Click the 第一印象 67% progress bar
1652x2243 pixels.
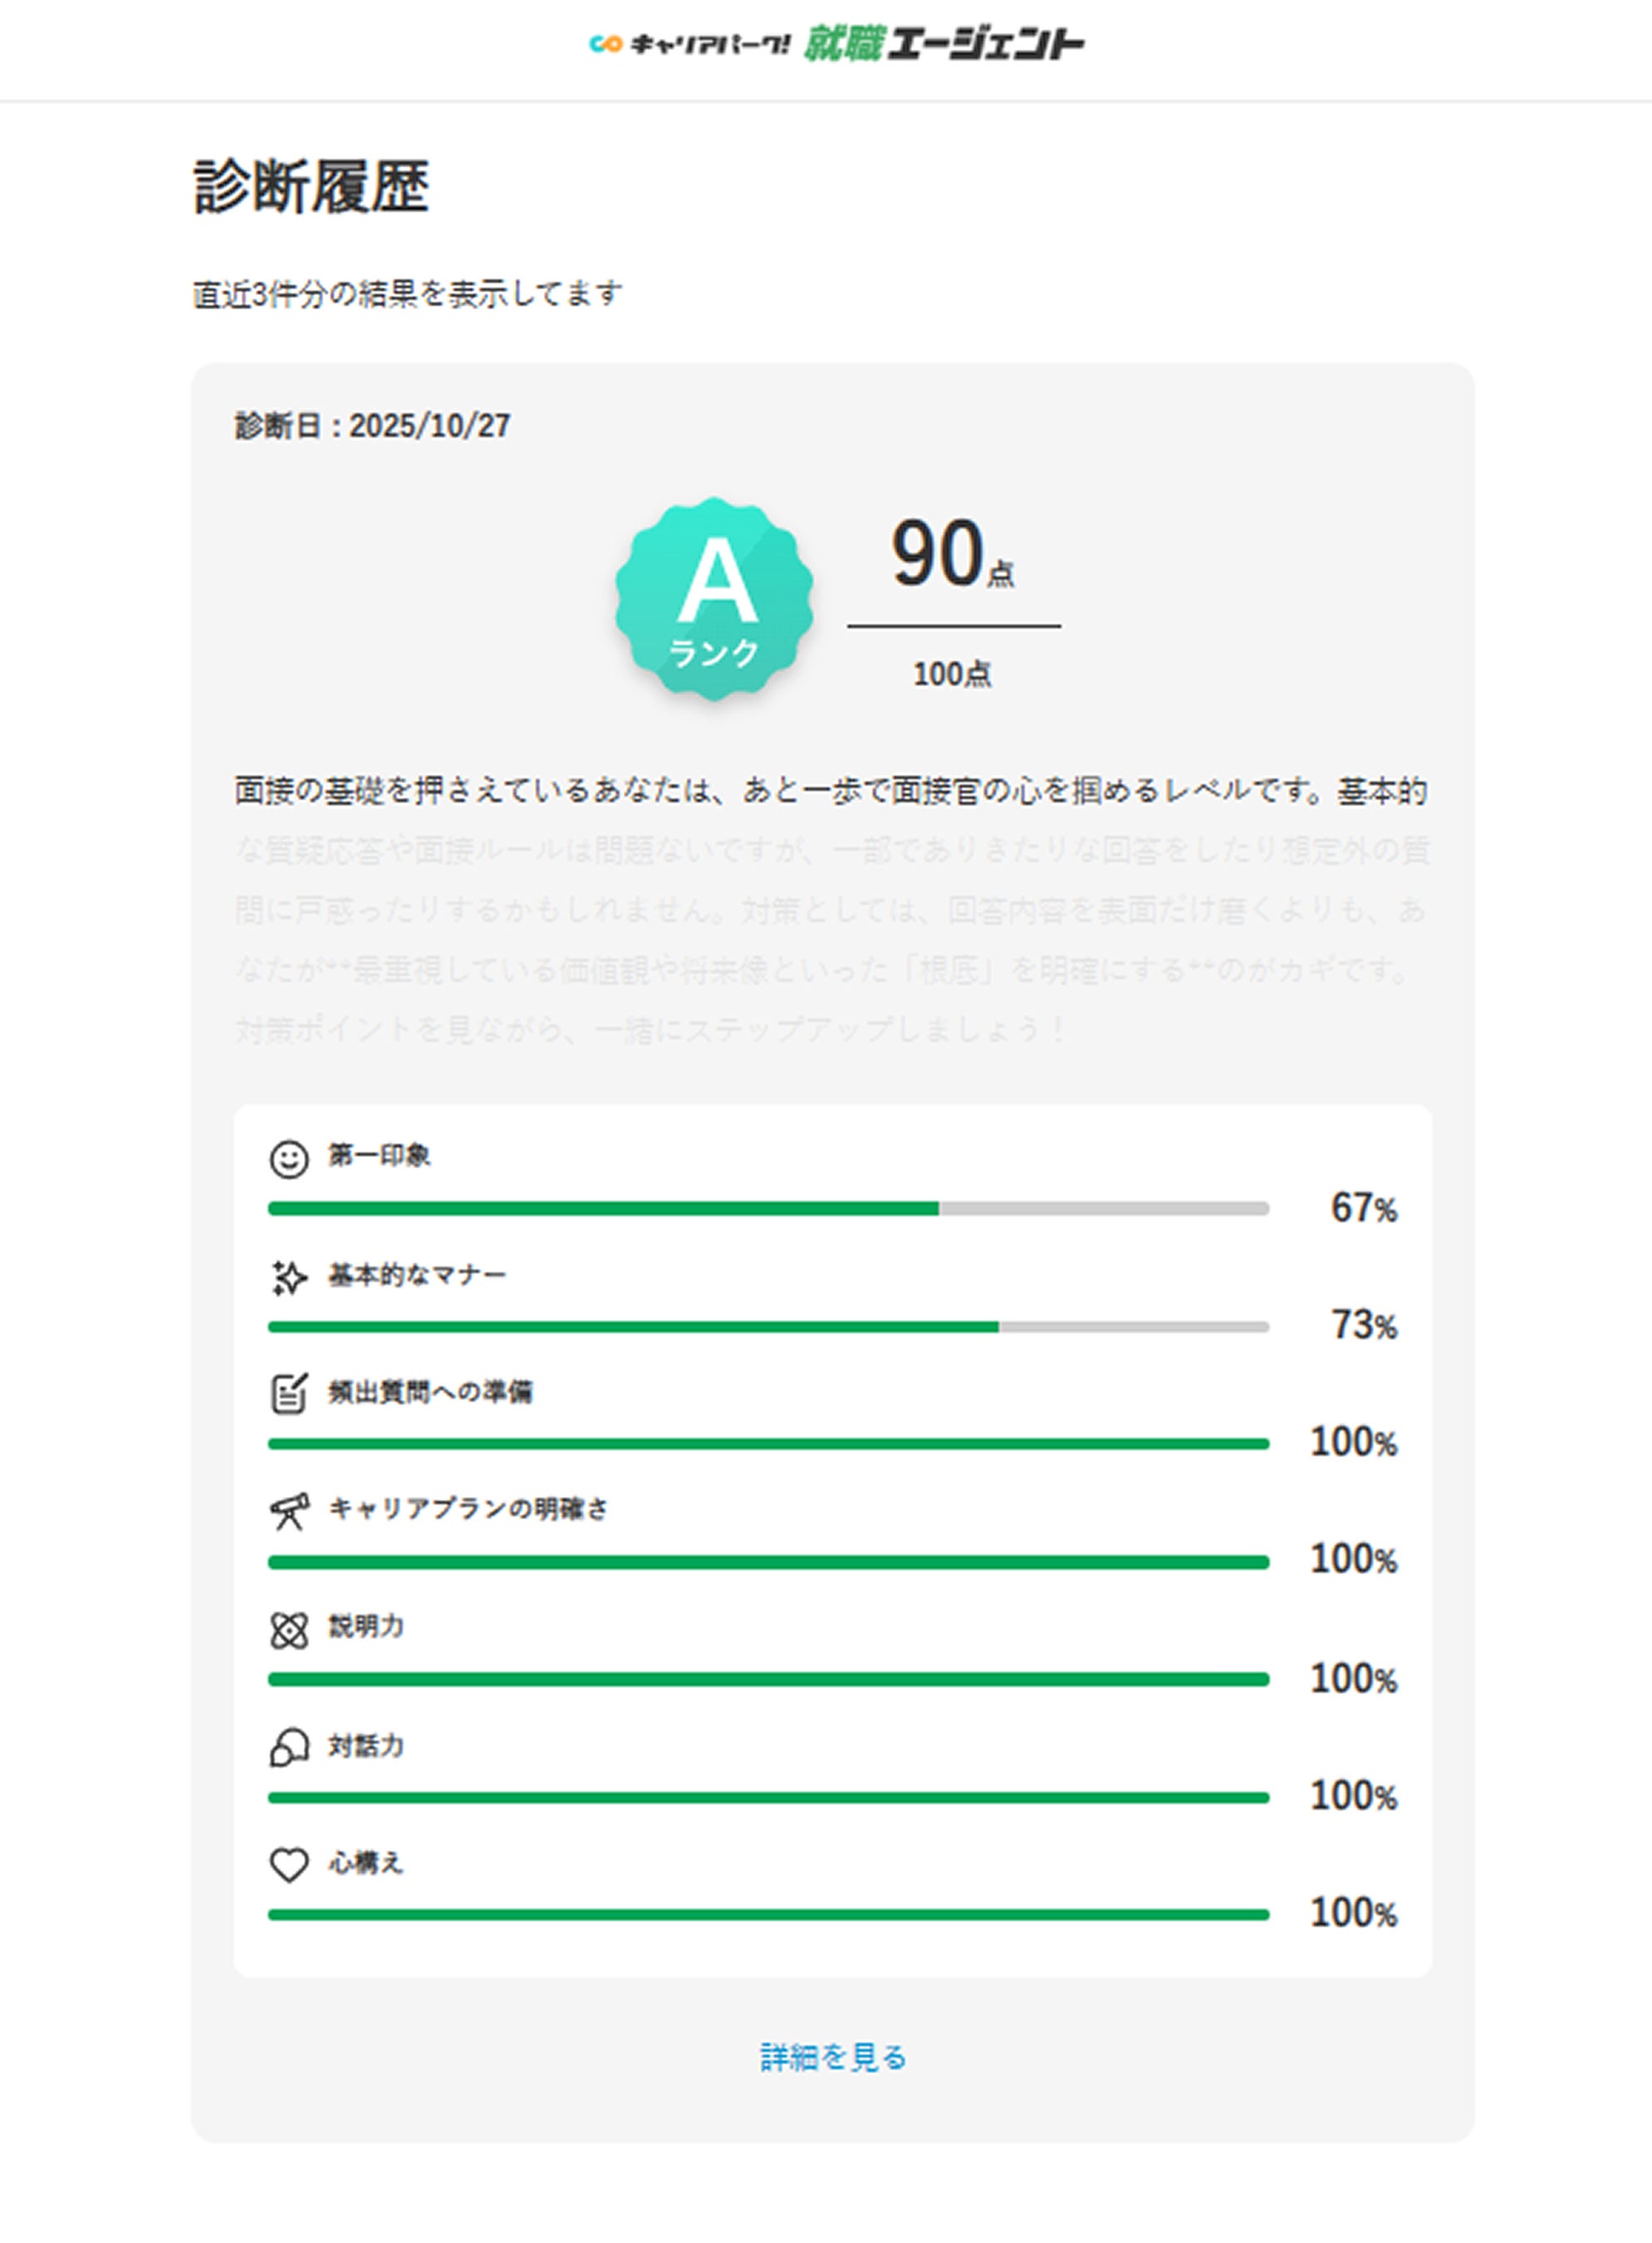tap(768, 1209)
